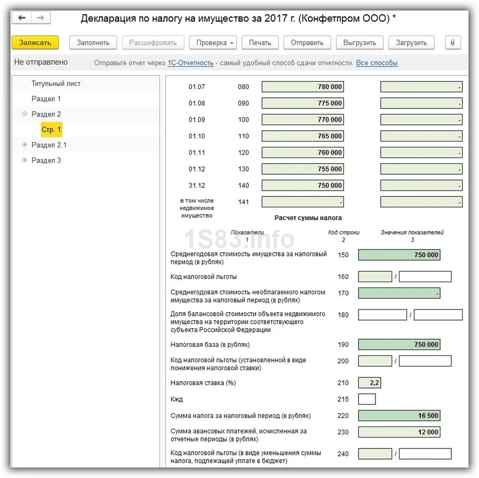Screen dimensions: 479x478
Task: Click the Загрузить button
Action: tap(412, 43)
